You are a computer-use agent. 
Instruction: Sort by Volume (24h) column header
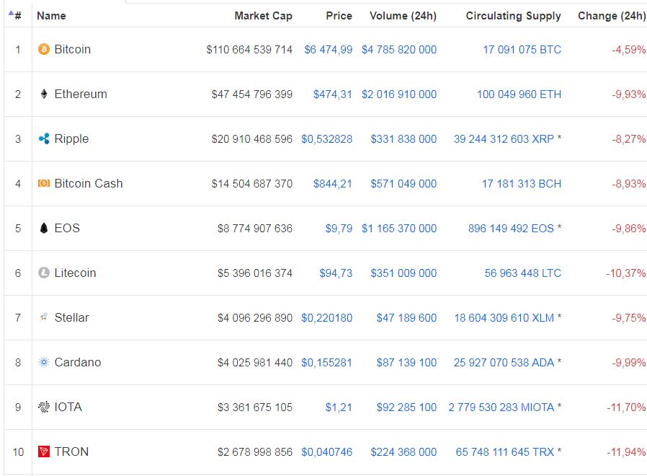(x=403, y=16)
